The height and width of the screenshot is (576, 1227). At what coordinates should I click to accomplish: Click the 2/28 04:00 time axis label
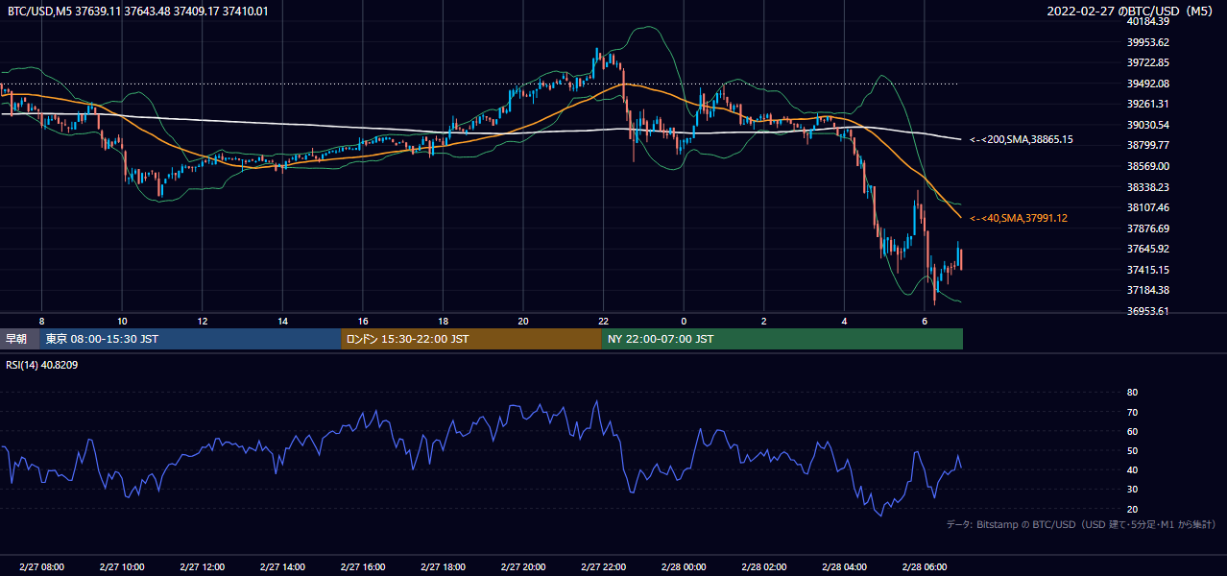[845, 566]
